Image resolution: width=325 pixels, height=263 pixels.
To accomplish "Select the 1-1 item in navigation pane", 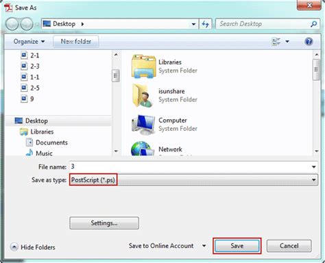I will [x=35, y=77].
